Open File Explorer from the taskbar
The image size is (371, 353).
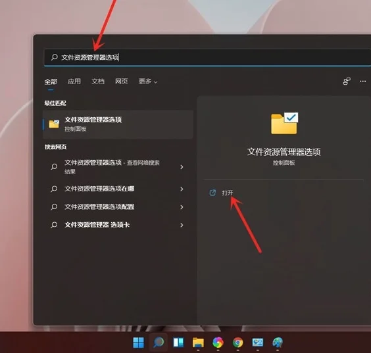pos(198,342)
